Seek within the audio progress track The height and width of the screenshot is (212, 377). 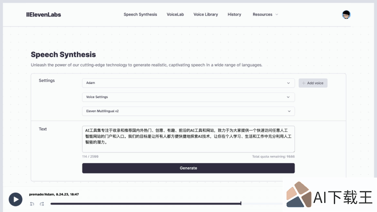click(166, 204)
